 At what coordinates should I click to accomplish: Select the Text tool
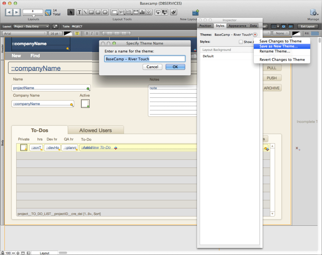(79, 12)
